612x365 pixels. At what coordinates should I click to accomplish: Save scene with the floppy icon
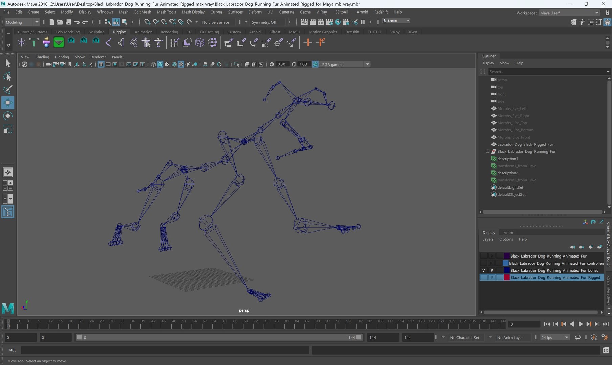pyautogui.click(x=68, y=22)
